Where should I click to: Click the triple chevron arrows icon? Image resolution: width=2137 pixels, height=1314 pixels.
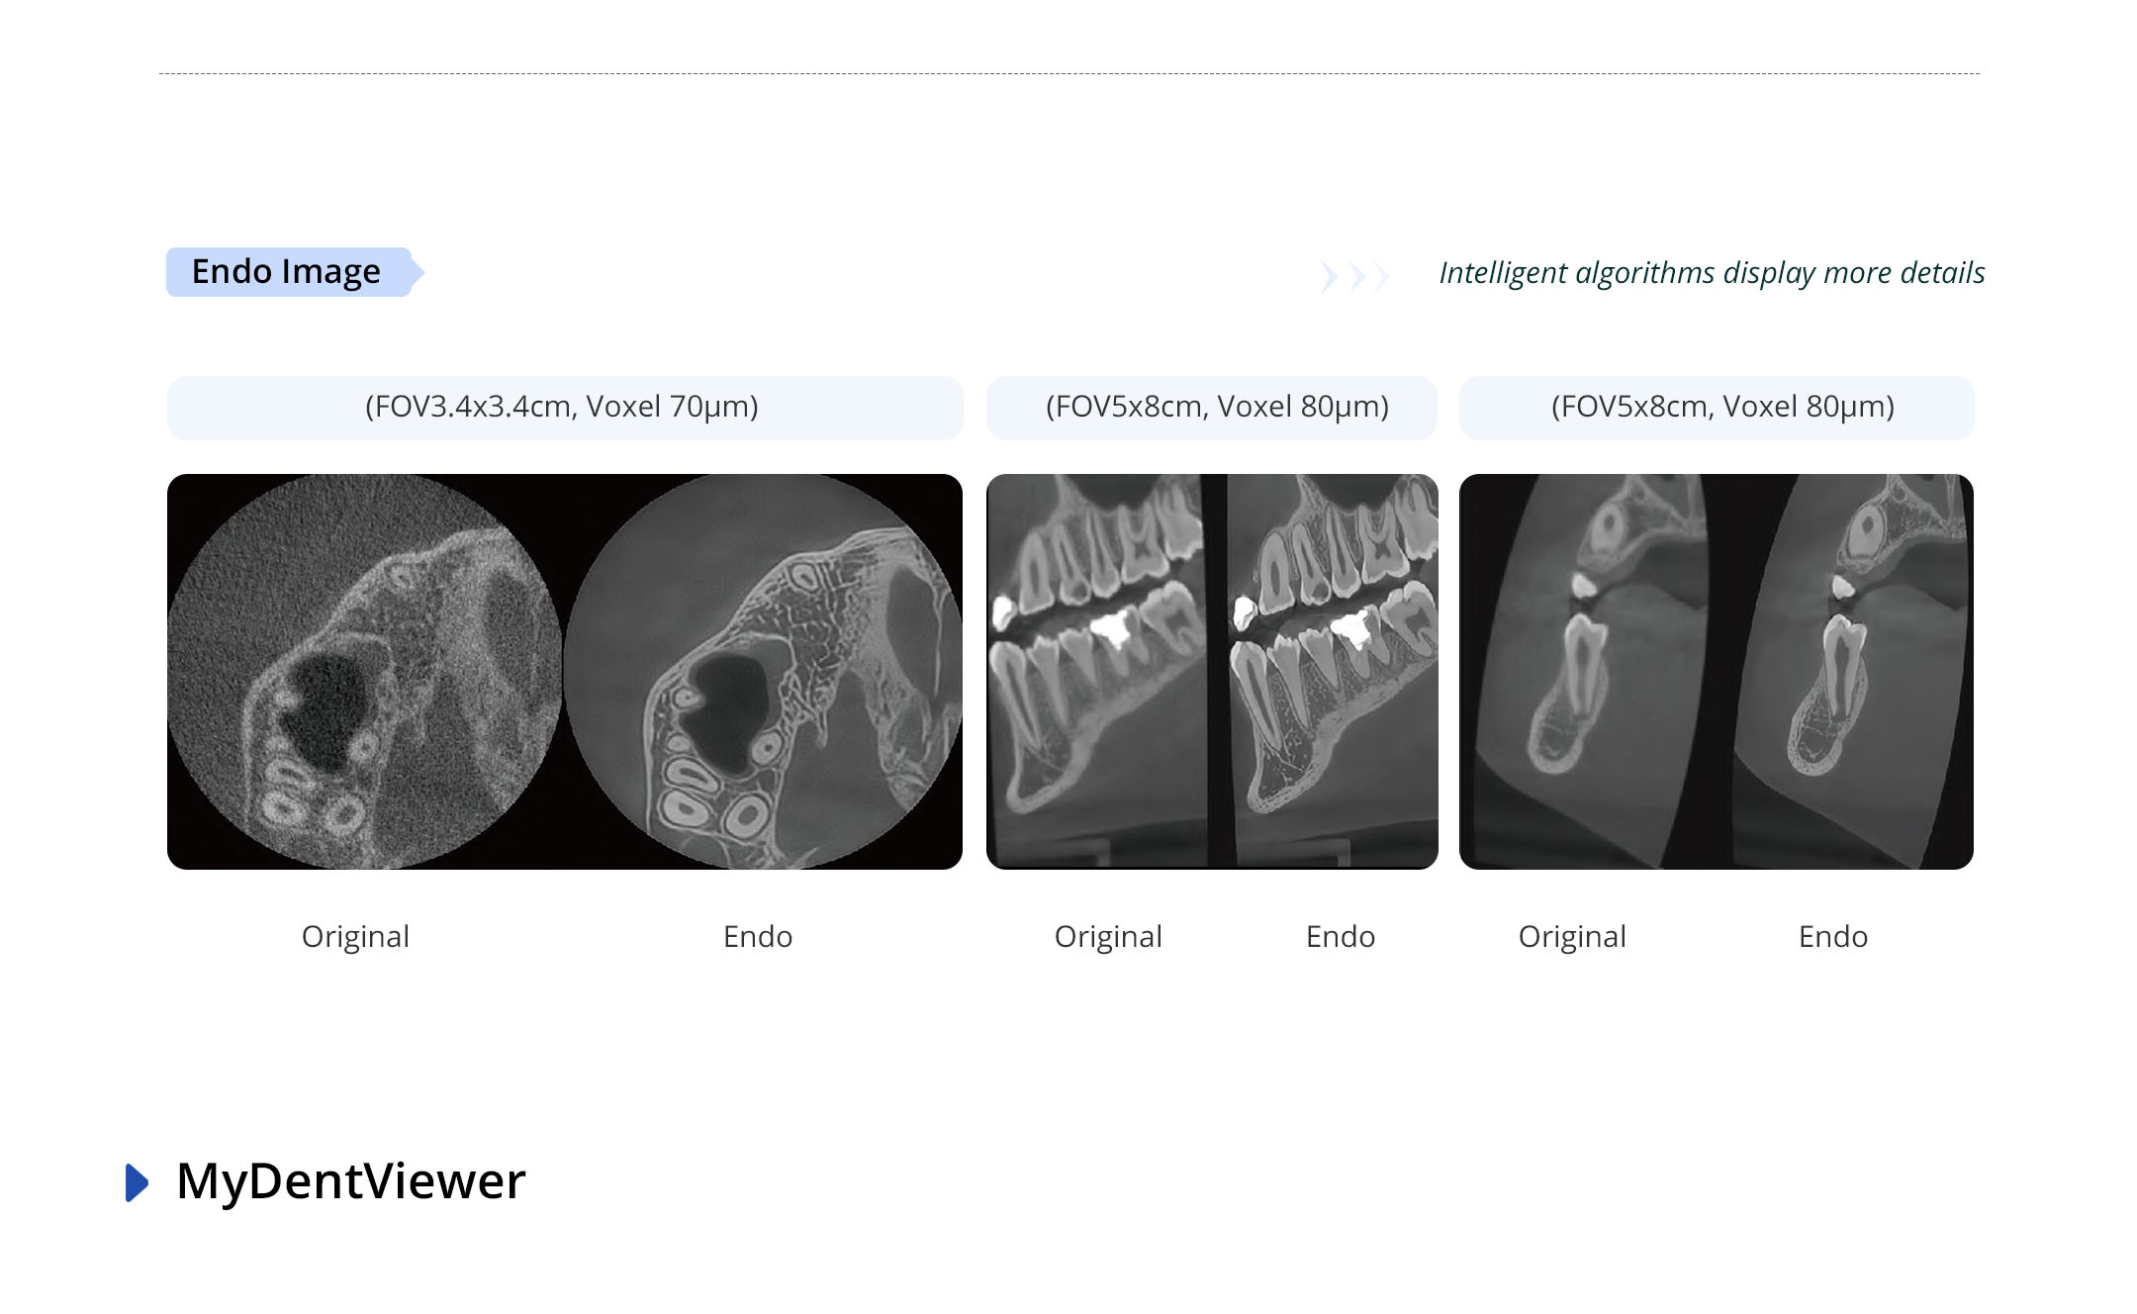(x=1354, y=276)
